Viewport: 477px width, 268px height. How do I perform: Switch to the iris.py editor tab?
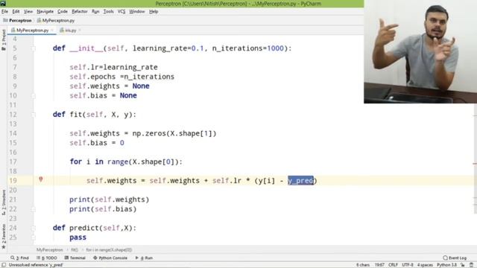pos(68,30)
